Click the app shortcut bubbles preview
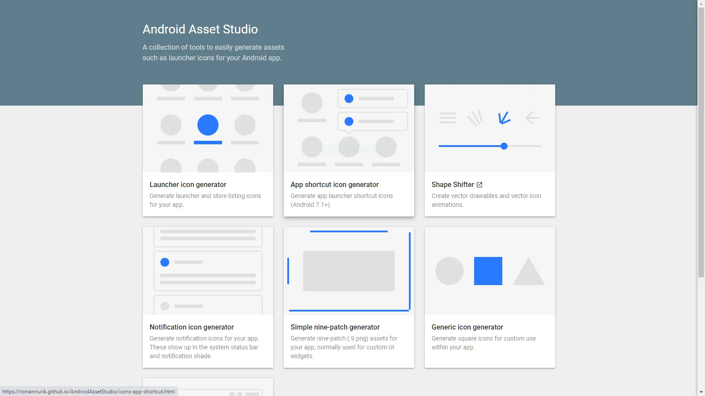 [x=349, y=128]
